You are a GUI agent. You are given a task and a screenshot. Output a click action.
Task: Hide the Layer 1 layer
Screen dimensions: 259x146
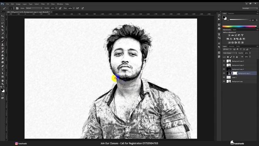click(x=224, y=77)
